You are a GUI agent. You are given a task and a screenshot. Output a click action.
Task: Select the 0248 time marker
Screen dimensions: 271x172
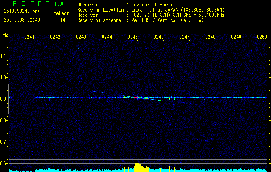click(210, 37)
